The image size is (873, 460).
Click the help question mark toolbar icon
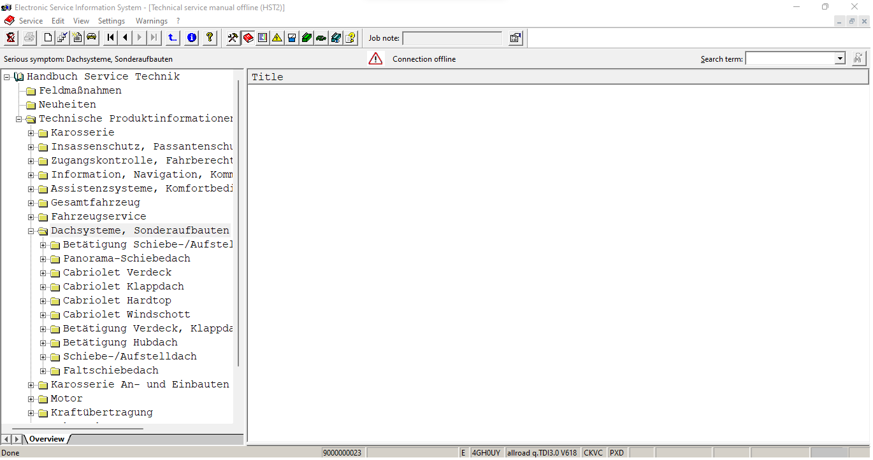coord(209,38)
